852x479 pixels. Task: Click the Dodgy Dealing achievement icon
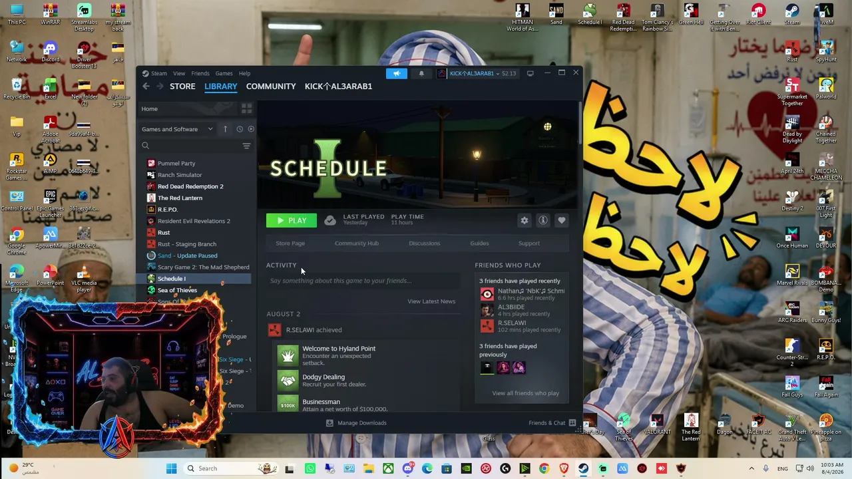[x=288, y=381]
